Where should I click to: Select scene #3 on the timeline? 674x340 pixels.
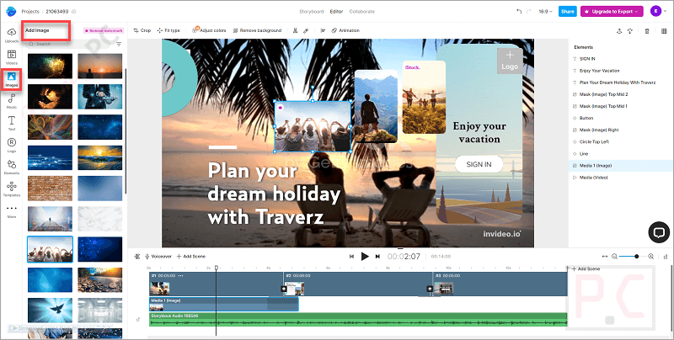click(500, 284)
